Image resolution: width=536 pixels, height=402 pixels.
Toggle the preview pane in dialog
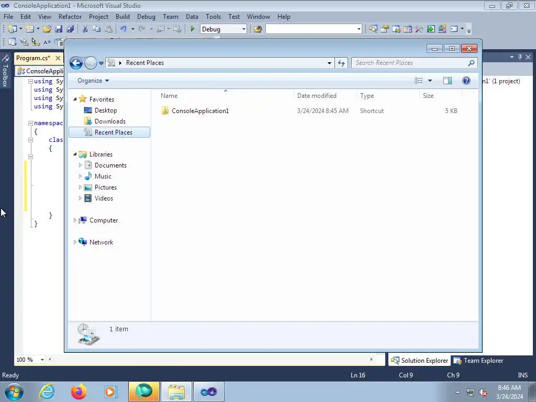pos(448,81)
